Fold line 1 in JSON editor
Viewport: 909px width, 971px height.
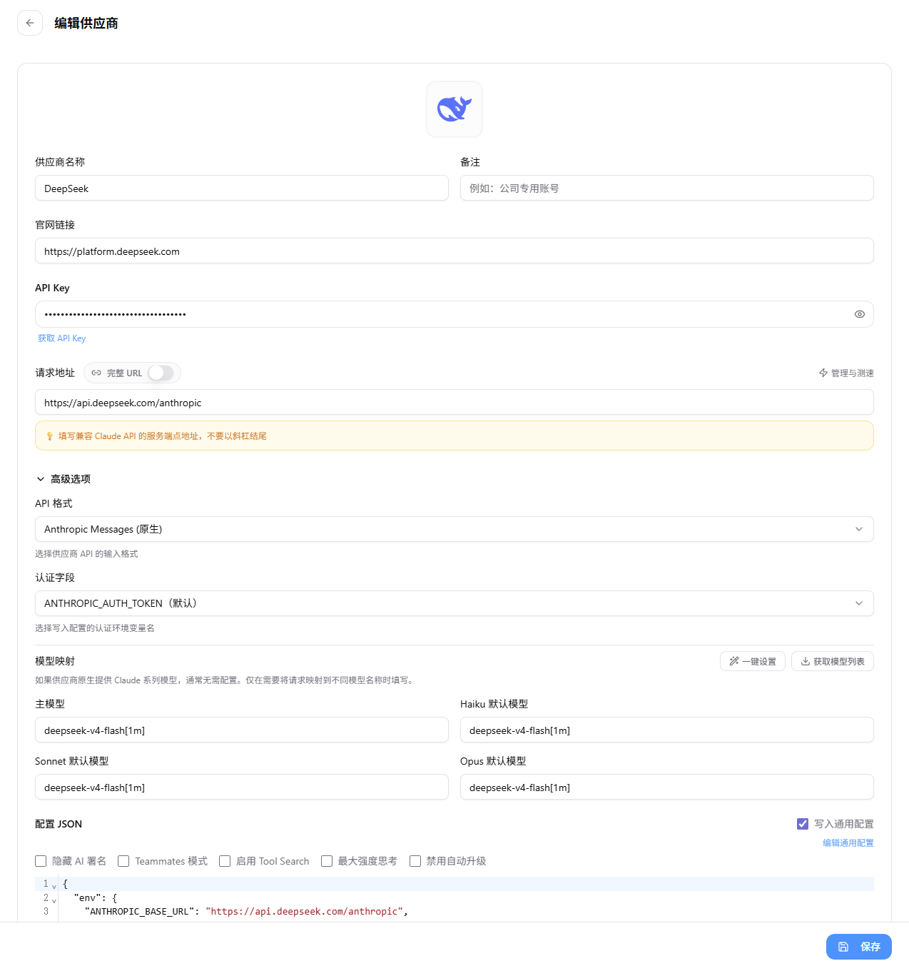coord(54,887)
